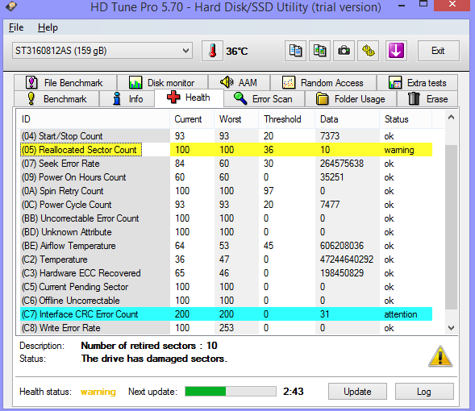Switch to the Benchmark tab

point(56,99)
